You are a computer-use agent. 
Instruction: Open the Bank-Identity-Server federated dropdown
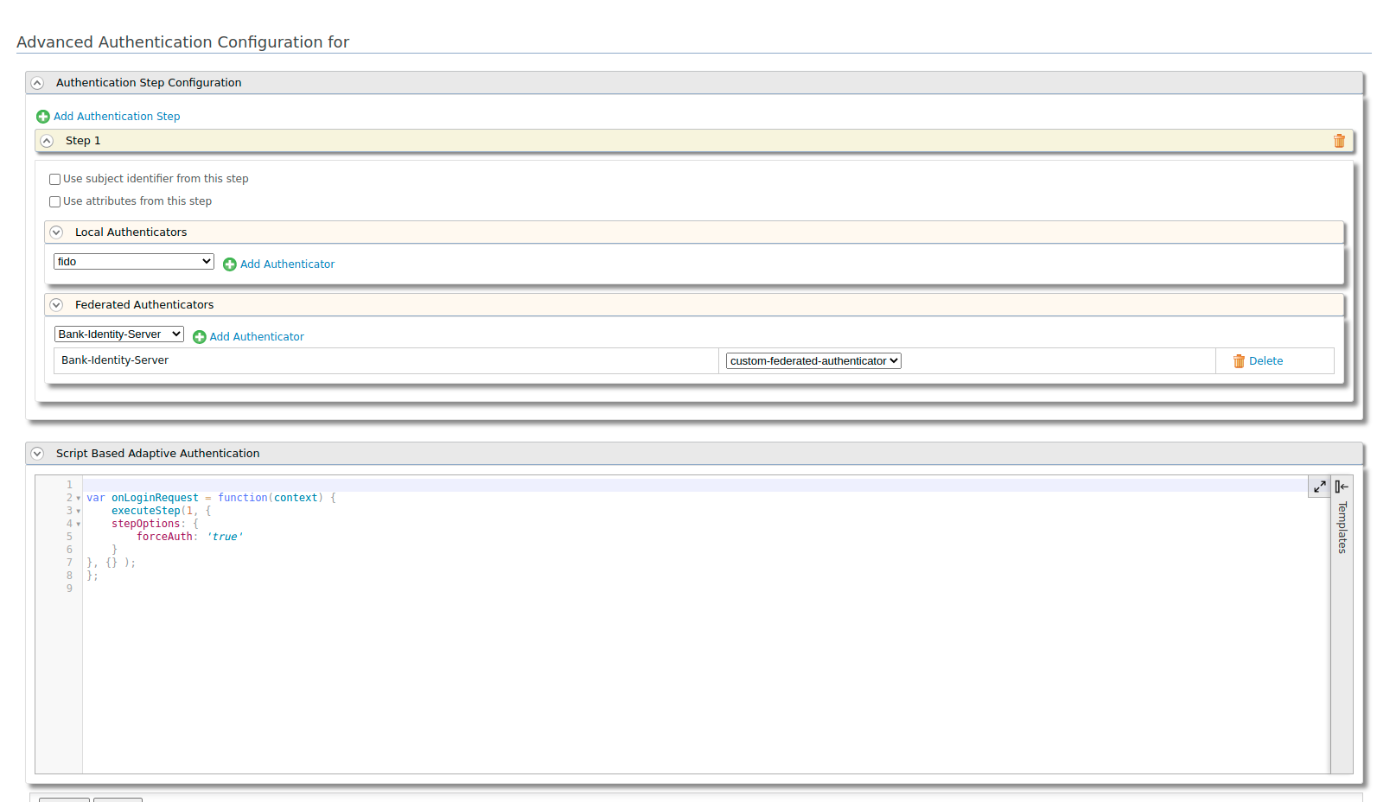point(119,334)
